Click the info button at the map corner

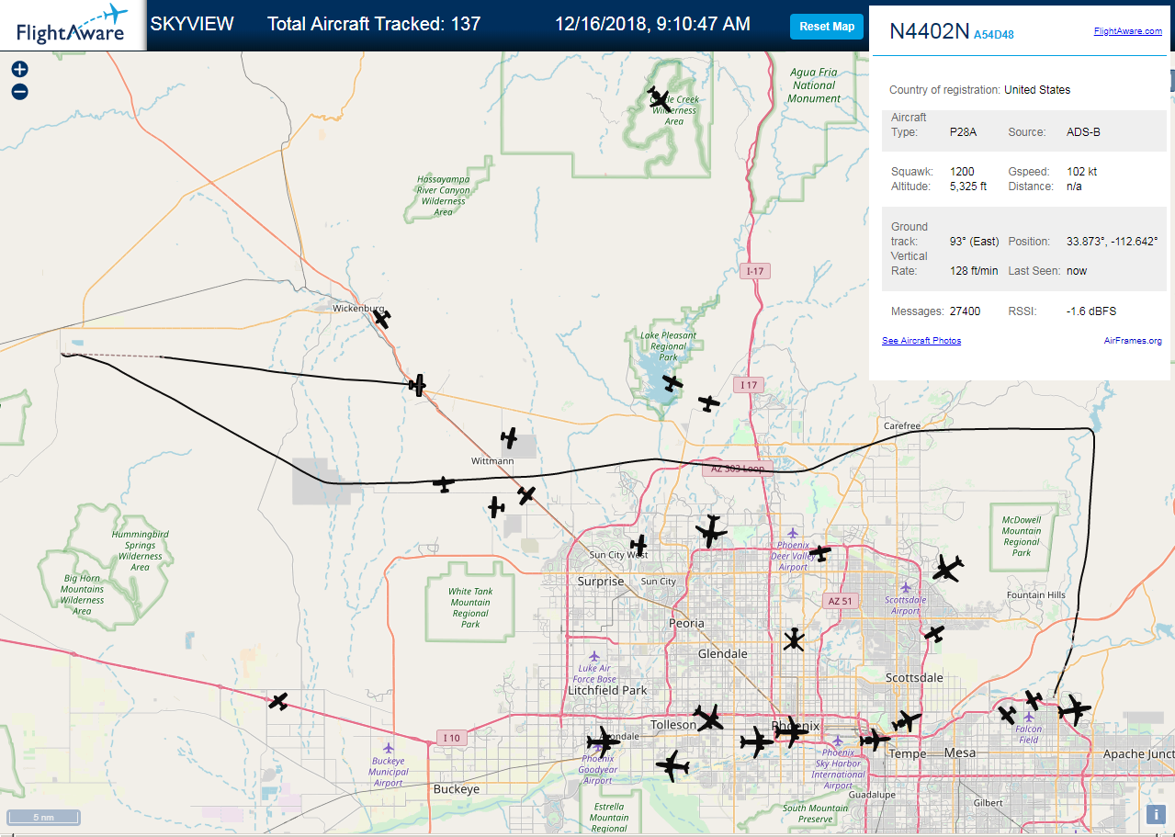point(1158,814)
